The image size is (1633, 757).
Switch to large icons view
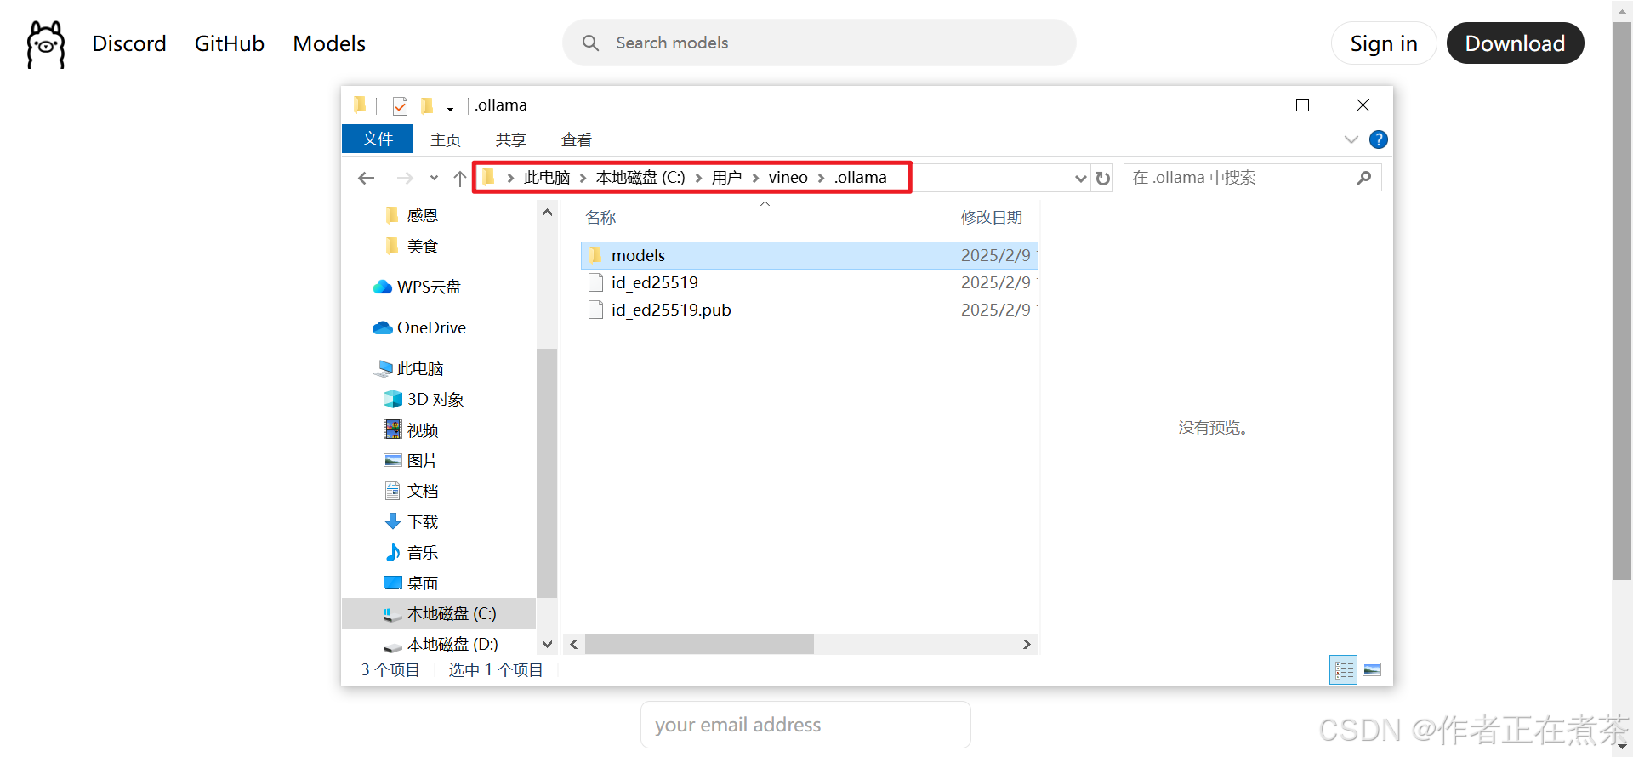pyautogui.click(x=1372, y=670)
